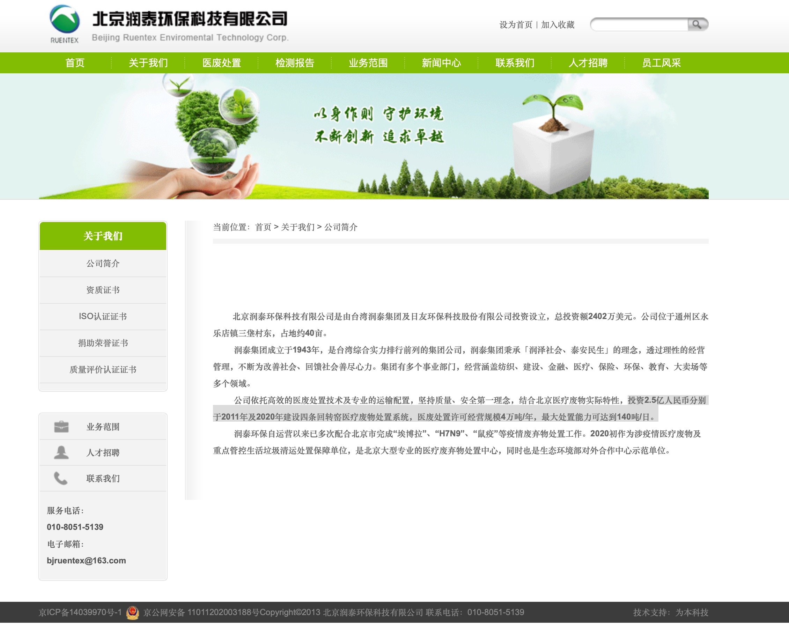Click the 为本科技 tech support link
Screen dimensions: 789x643
pos(692,613)
